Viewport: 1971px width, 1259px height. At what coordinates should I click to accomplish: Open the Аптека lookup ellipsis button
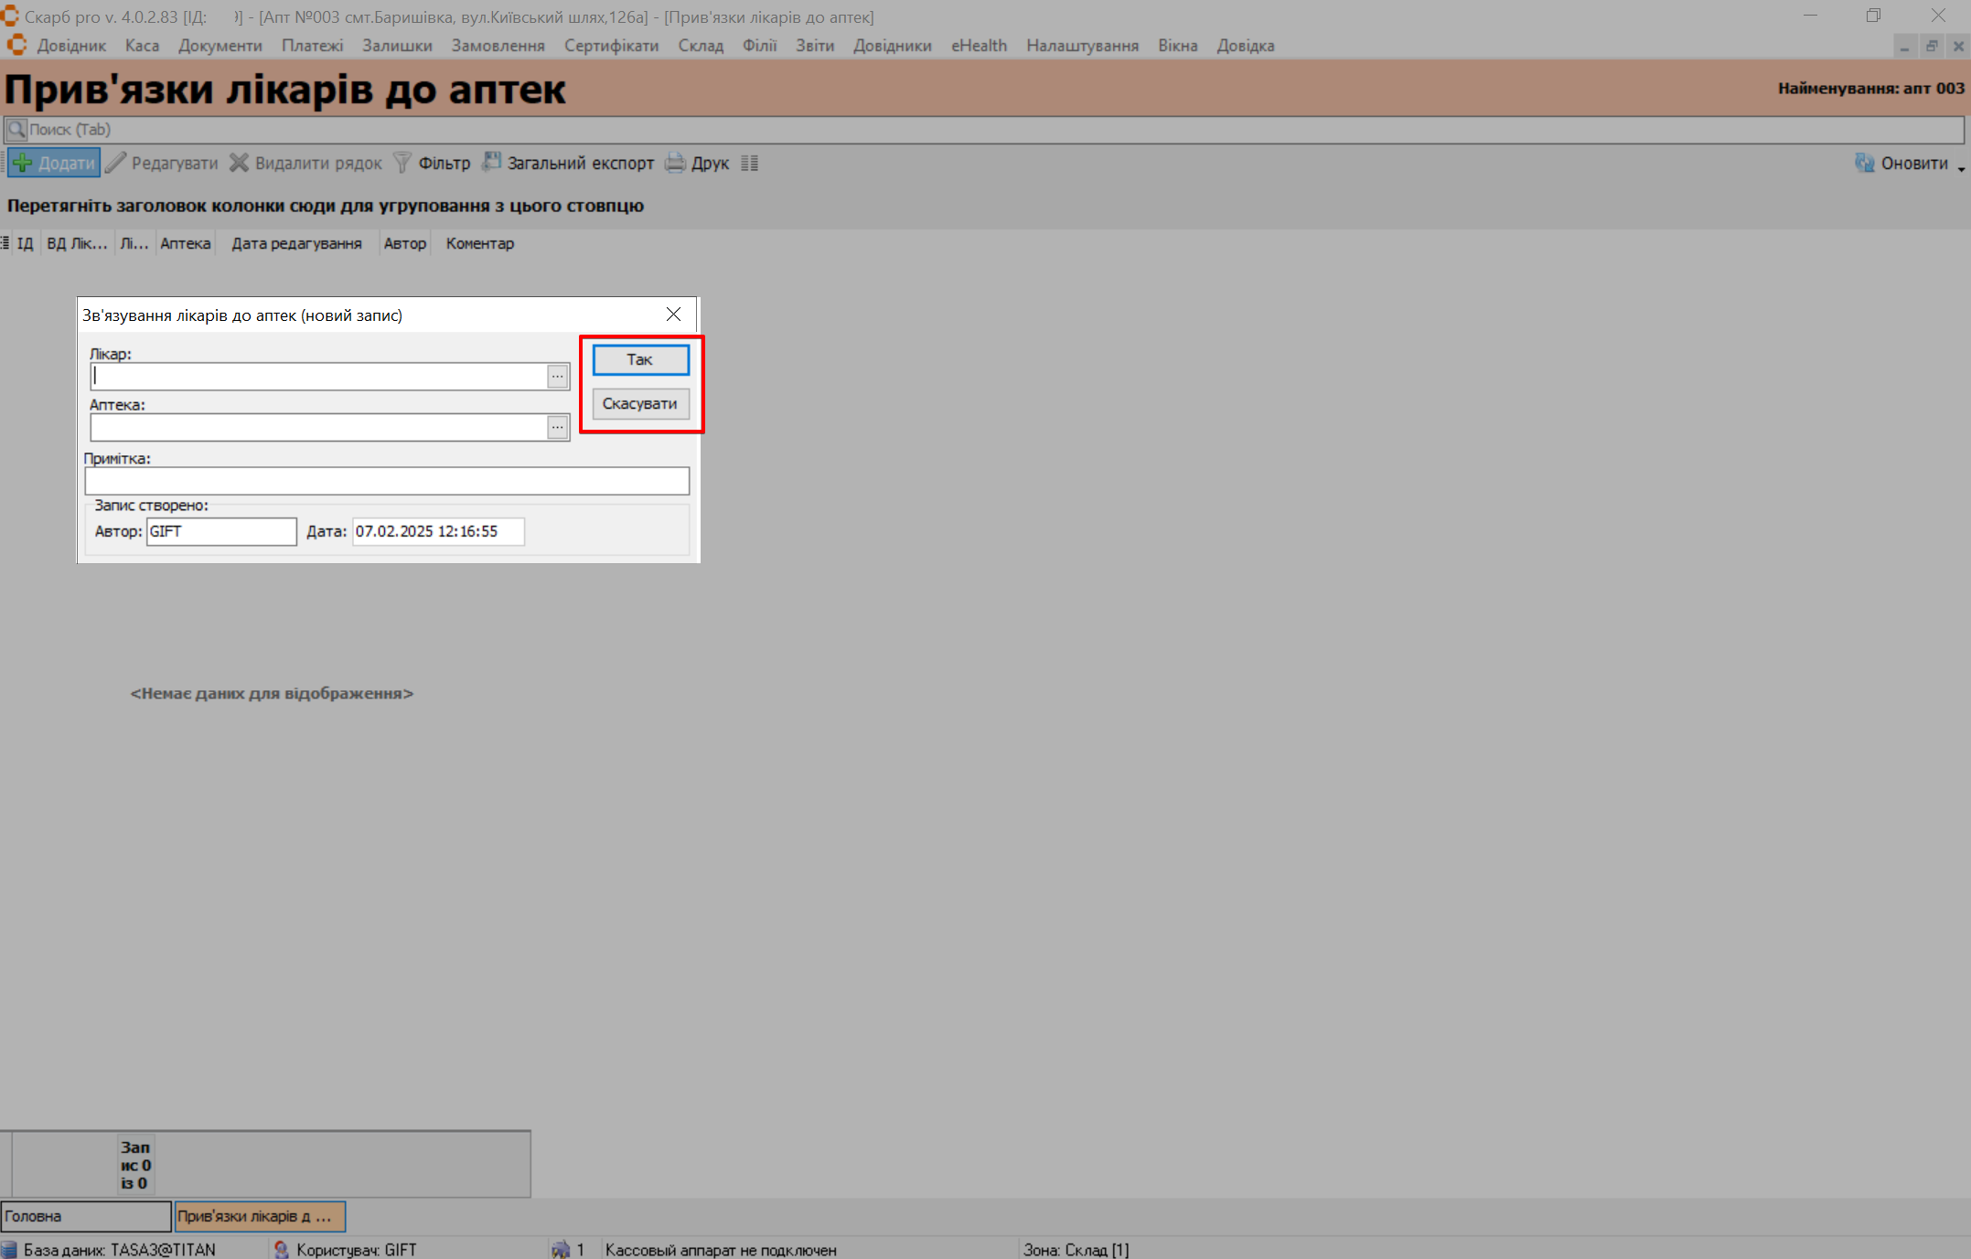click(x=557, y=428)
